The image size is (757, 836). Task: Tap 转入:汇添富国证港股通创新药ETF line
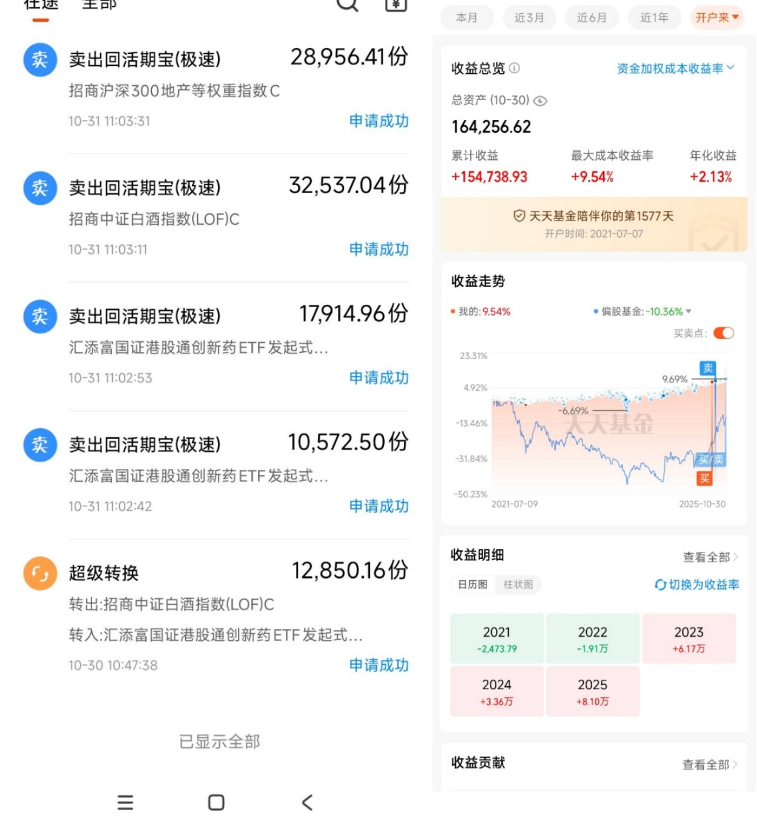coord(216,635)
